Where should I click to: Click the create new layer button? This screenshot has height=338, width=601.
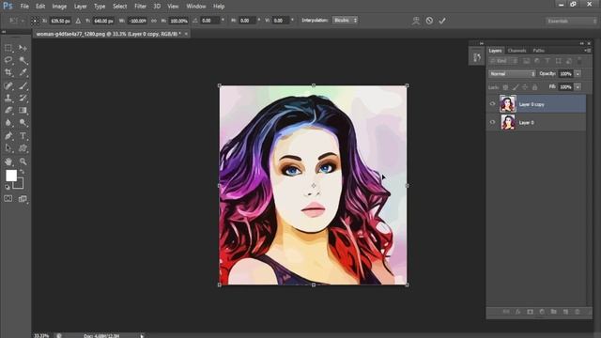pos(565,312)
